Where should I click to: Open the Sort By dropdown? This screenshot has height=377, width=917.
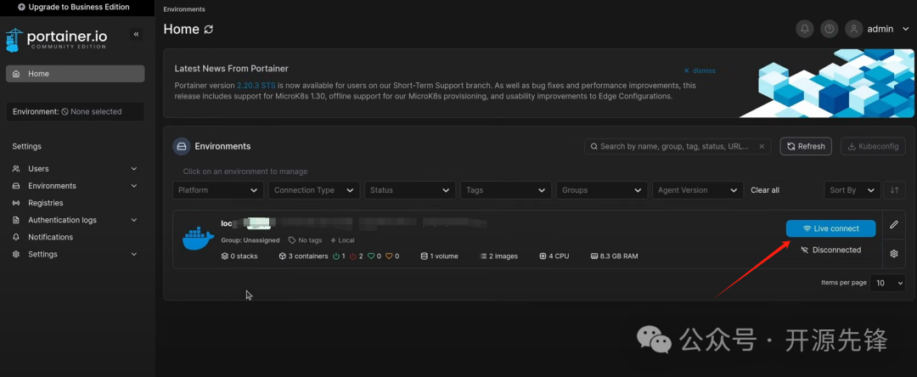[852, 190]
